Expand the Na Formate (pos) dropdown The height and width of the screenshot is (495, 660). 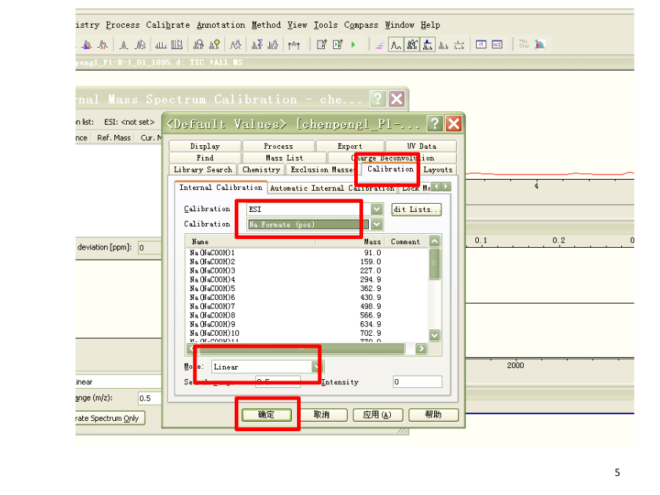[x=377, y=224]
